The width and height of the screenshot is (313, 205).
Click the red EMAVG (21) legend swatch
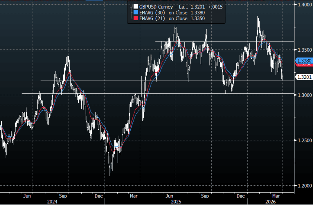point(135,18)
